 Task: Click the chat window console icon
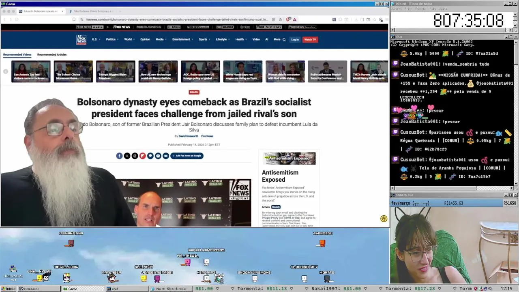[x=393, y=37]
